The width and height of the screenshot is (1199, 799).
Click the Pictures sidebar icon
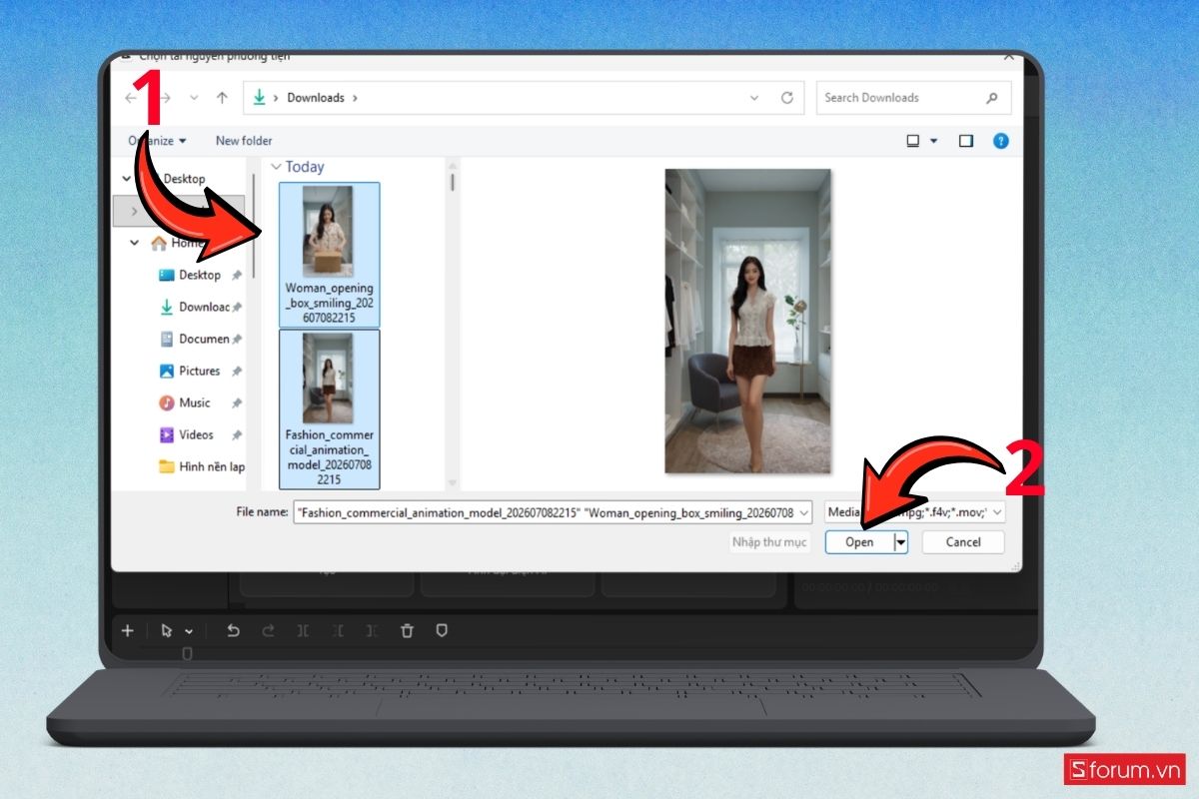(167, 371)
